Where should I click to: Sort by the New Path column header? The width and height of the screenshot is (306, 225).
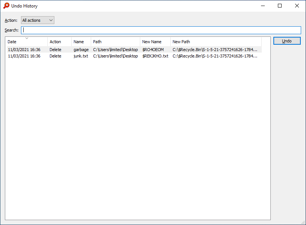point(216,42)
